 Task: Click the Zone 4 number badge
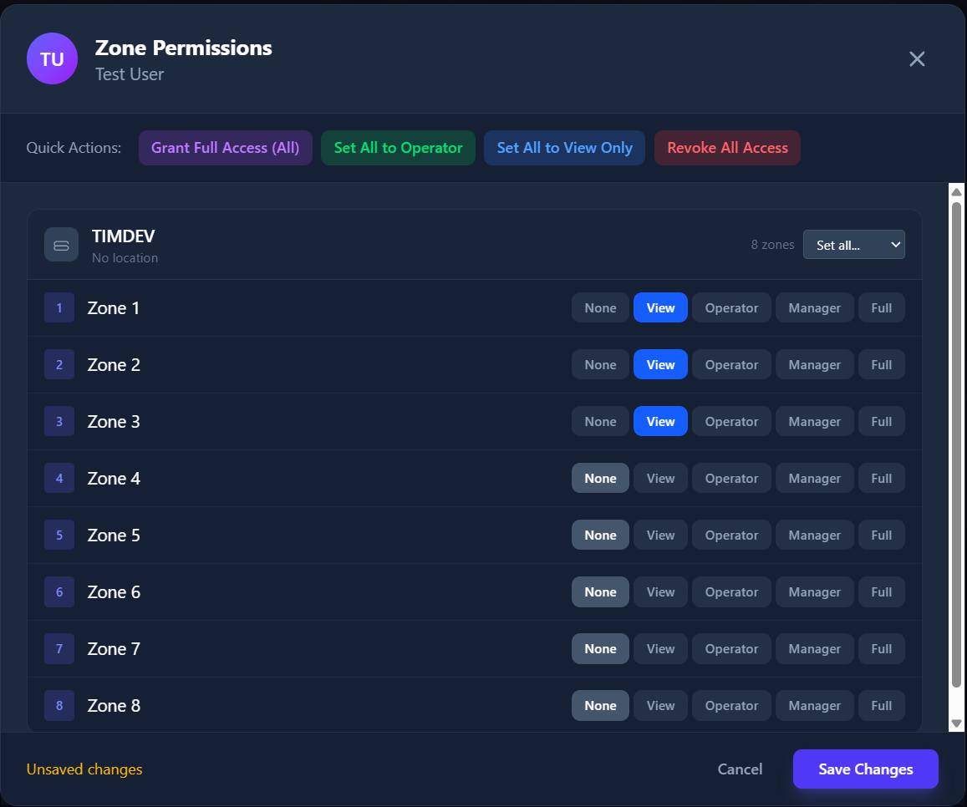pos(59,479)
